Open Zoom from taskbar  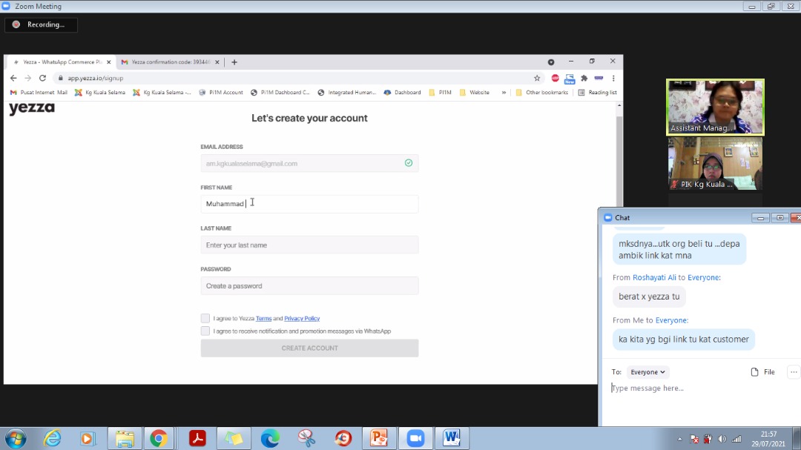(x=415, y=438)
